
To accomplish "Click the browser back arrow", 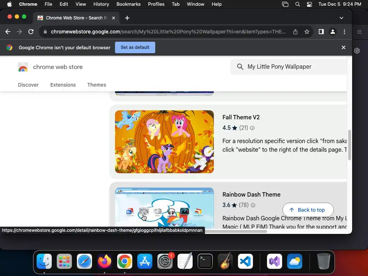I will pos(8,32).
